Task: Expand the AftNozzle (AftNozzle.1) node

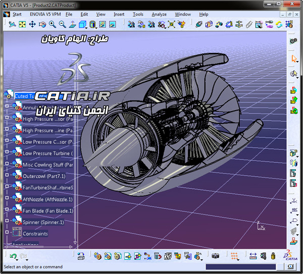Action: click(x=7, y=198)
